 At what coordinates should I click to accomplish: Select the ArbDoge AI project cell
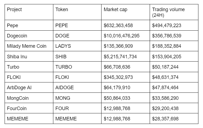pos(29,88)
